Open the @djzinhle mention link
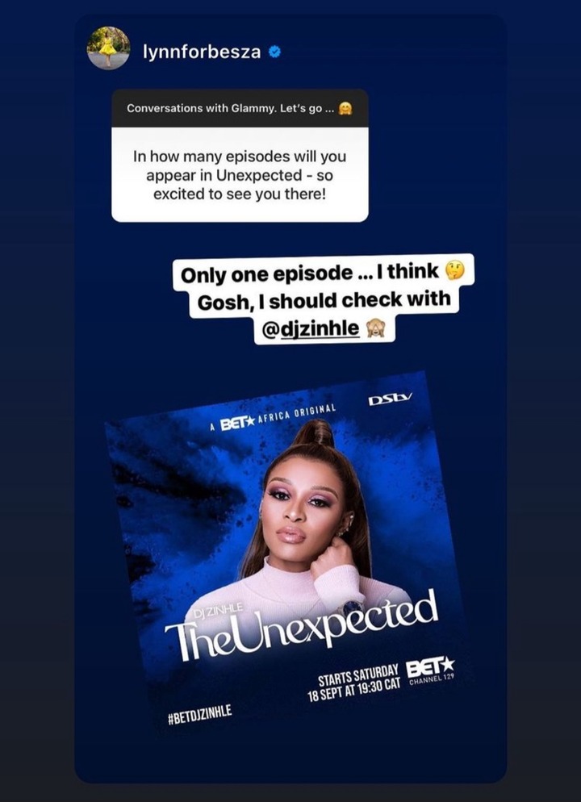Viewport: 581px width, 802px height. 311,329
